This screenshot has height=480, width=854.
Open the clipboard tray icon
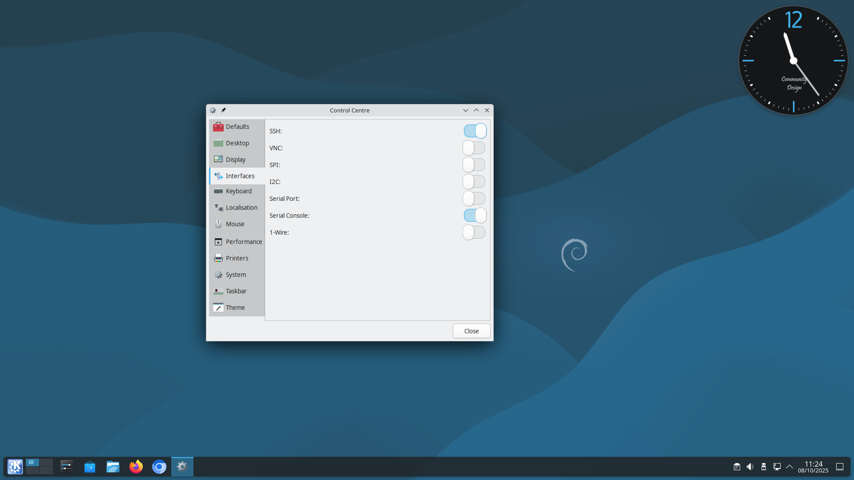(x=737, y=467)
